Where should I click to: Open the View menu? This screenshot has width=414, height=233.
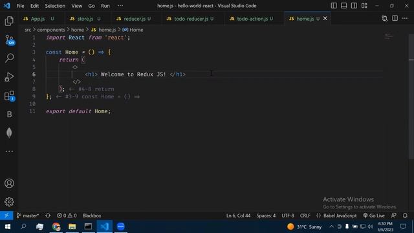[76, 6]
